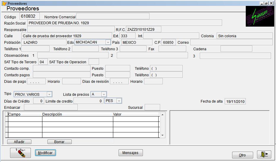Image resolution: width=276 pixels, height=162 pixels.
Task: Click the Otro button
Action: (x=243, y=155)
